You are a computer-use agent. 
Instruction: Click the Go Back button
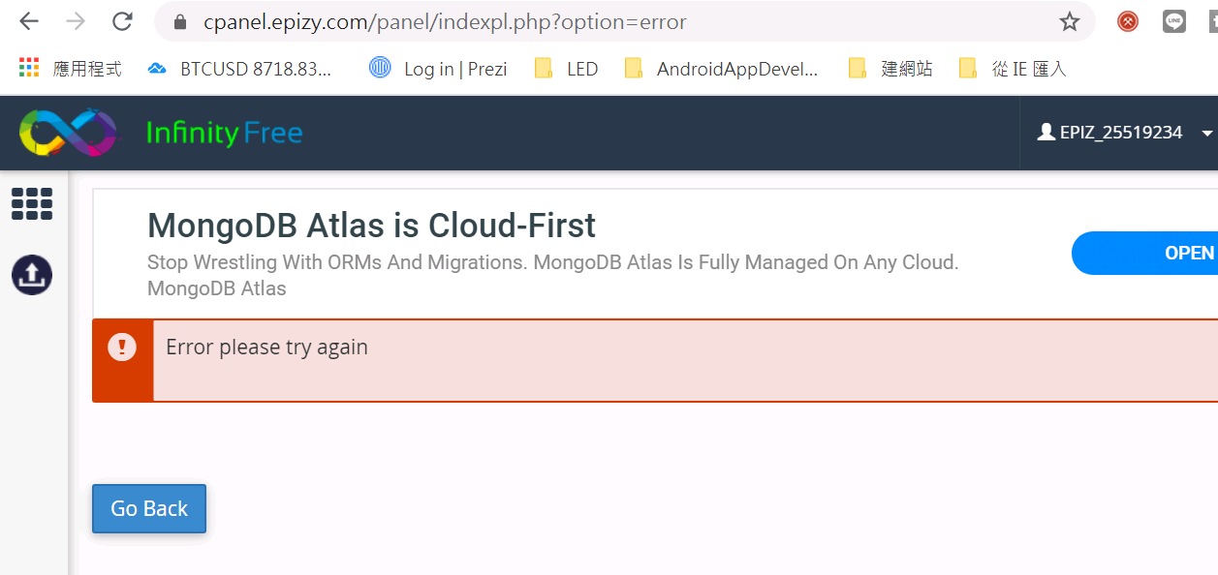[x=149, y=508]
